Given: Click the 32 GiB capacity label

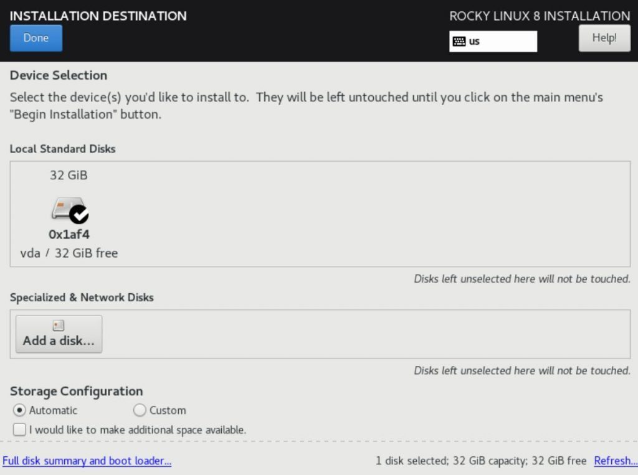Looking at the screenshot, I should (x=70, y=175).
